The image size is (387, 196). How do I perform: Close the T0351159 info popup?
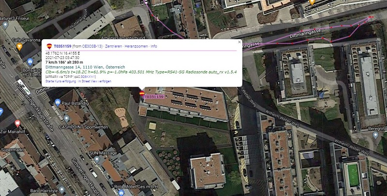[239, 42]
